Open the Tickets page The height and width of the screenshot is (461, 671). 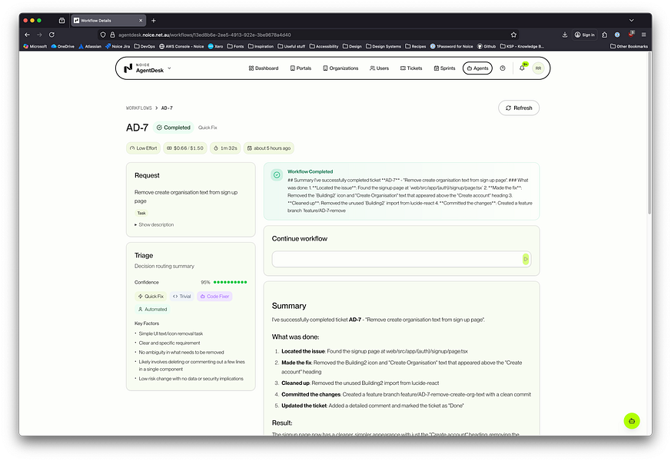410,68
